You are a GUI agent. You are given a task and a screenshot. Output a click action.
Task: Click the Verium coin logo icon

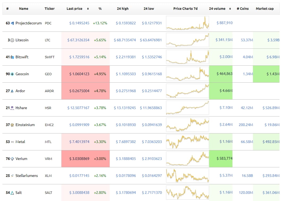pyautogui.click(x=12, y=159)
